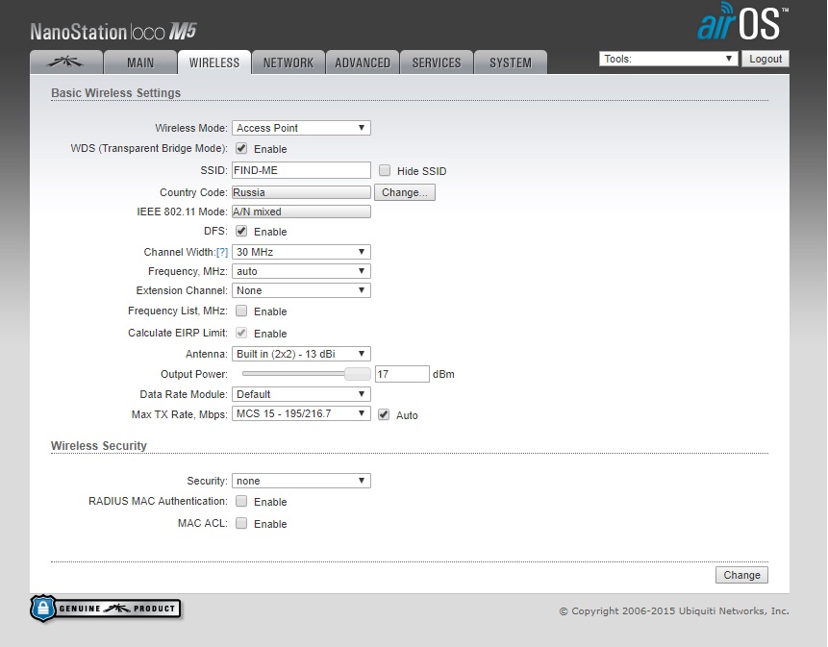Screen dimensions: 828x647
Task: Click the Country Code Russia field
Action: click(301, 192)
